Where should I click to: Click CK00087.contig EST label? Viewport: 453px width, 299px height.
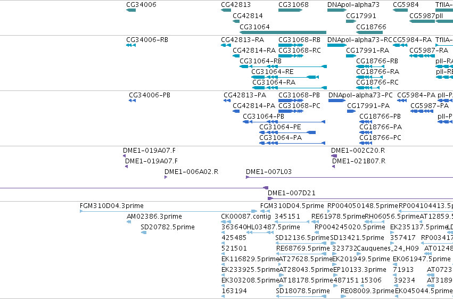pos(246,217)
